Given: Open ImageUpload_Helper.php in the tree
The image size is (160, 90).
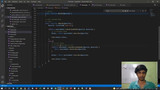Looking at the screenshot, I should pyautogui.click(x=18, y=39).
